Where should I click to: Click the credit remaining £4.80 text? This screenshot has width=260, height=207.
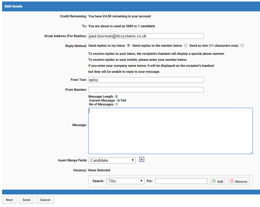click(x=119, y=16)
